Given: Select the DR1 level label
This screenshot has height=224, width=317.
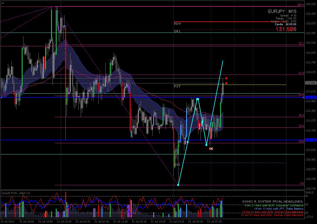Looking at the screenshot, I should (x=177, y=31).
